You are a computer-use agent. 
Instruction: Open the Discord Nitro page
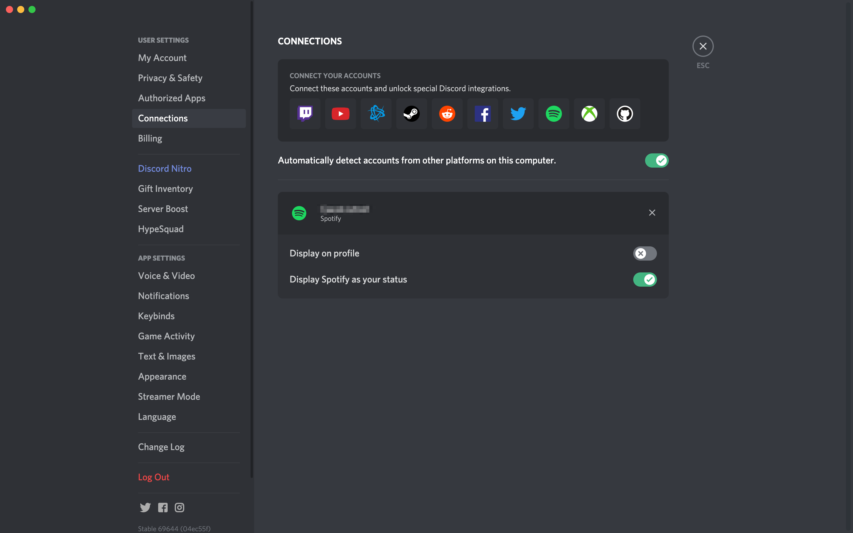coord(189,168)
